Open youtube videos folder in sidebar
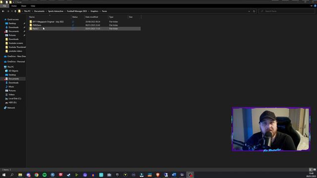317x178 pixels. click(x=15, y=51)
